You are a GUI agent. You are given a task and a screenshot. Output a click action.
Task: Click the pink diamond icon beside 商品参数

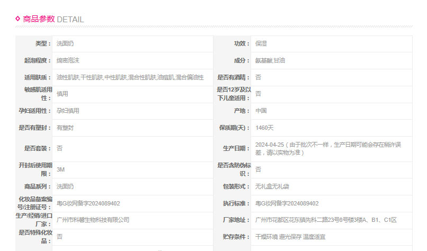[x=18, y=19]
